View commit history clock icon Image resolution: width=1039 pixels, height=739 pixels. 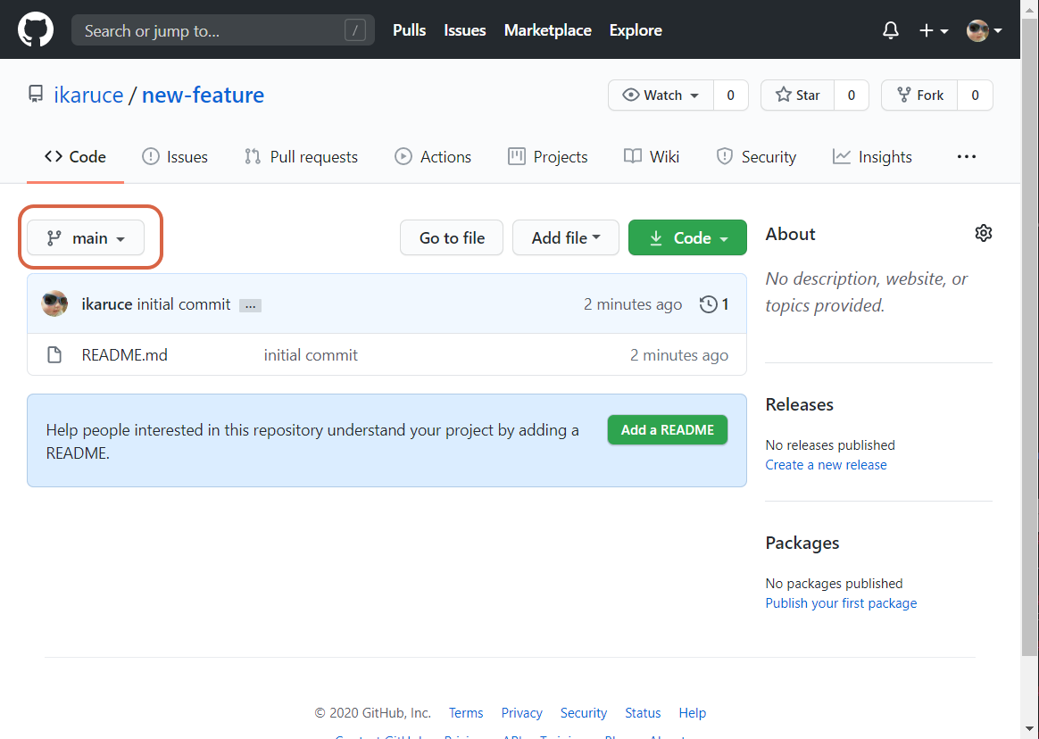[709, 304]
